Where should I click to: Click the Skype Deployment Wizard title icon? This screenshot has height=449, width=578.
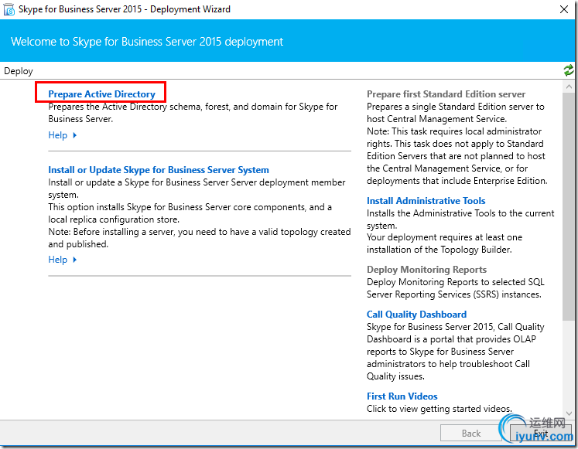click(9, 9)
